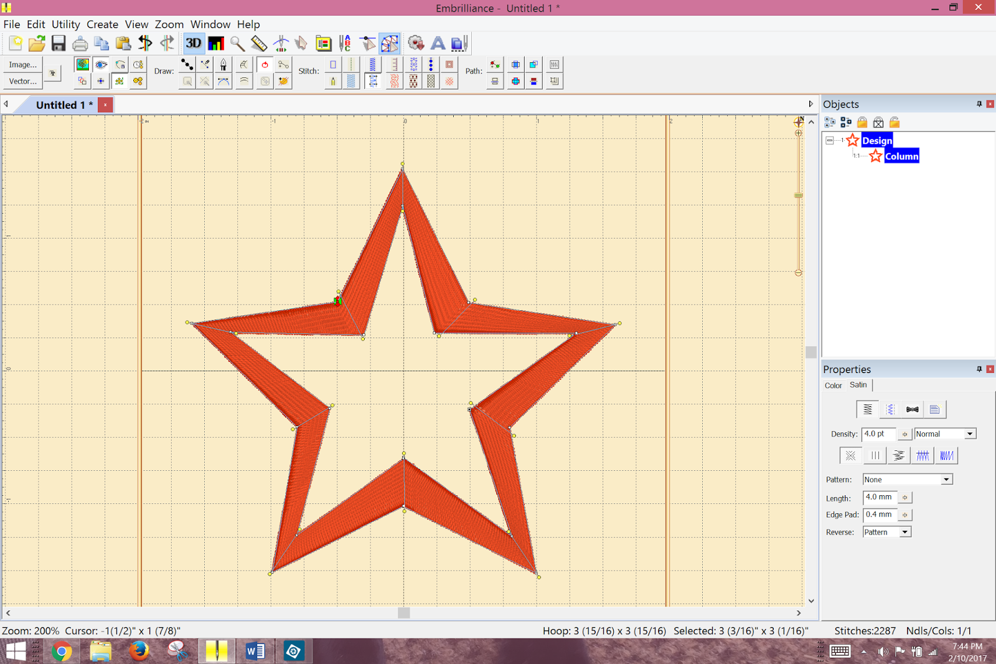Open the Zoom menu

(169, 24)
